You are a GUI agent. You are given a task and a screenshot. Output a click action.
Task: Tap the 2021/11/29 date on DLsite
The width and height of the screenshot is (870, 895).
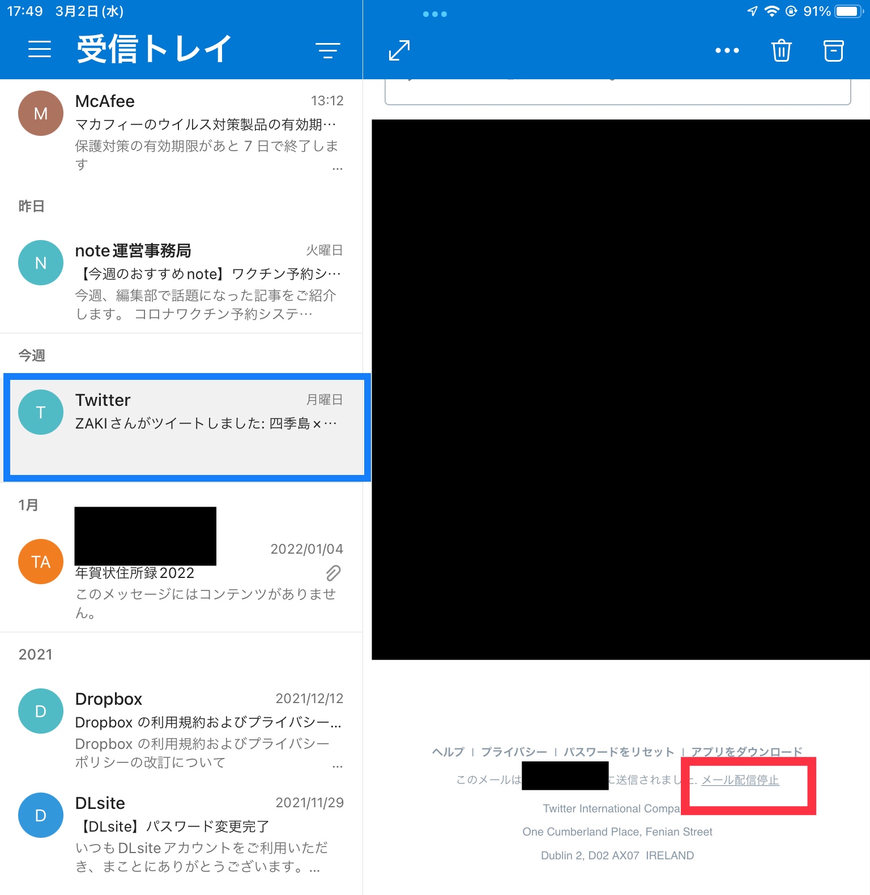click(309, 803)
